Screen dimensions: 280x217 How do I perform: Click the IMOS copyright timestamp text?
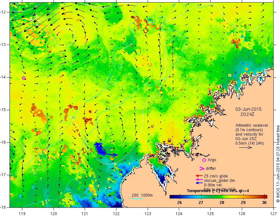[x=278, y=164]
